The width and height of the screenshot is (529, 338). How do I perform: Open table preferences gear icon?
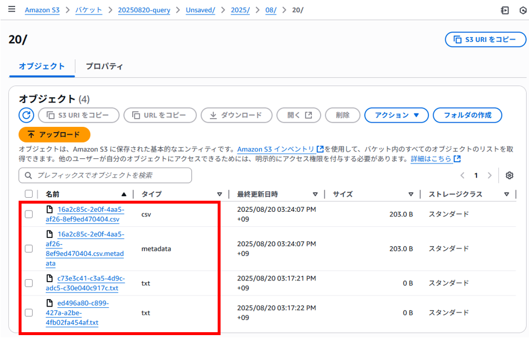[x=509, y=176]
